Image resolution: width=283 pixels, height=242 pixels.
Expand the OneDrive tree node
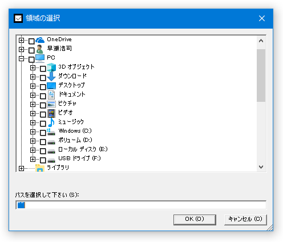click(x=21, y=40)
